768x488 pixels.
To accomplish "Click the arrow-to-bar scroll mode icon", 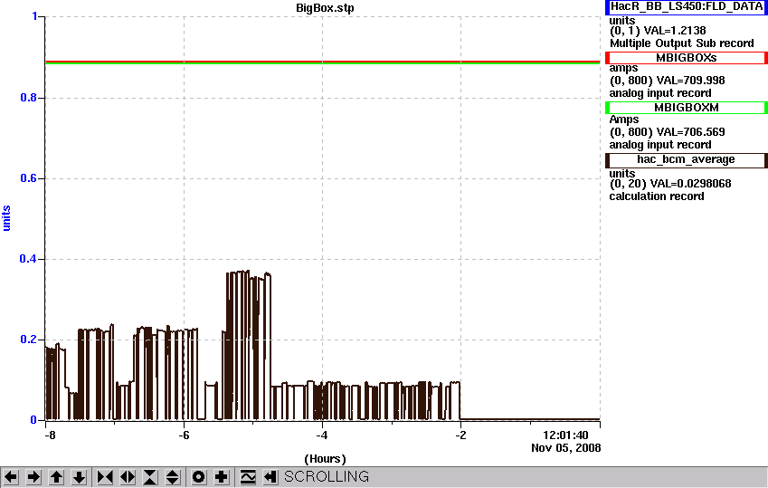I will (x=270, y=477).
